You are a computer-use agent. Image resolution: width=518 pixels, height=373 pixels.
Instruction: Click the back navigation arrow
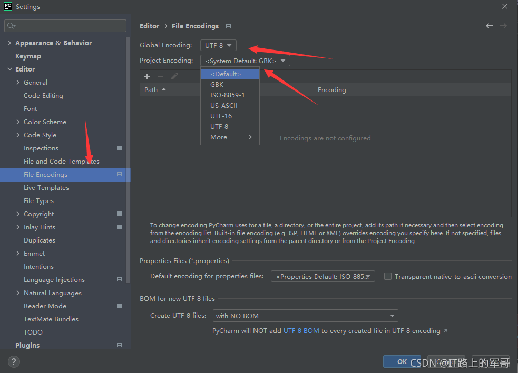[x=489, y=26]
